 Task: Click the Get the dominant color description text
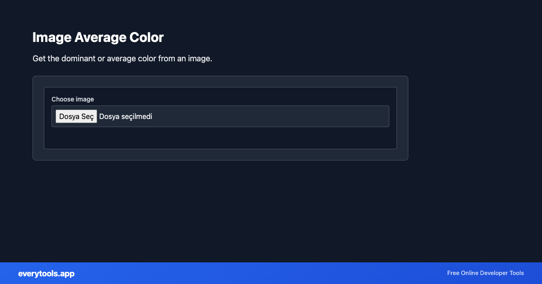pyautogui.click(x=122, y=58)
